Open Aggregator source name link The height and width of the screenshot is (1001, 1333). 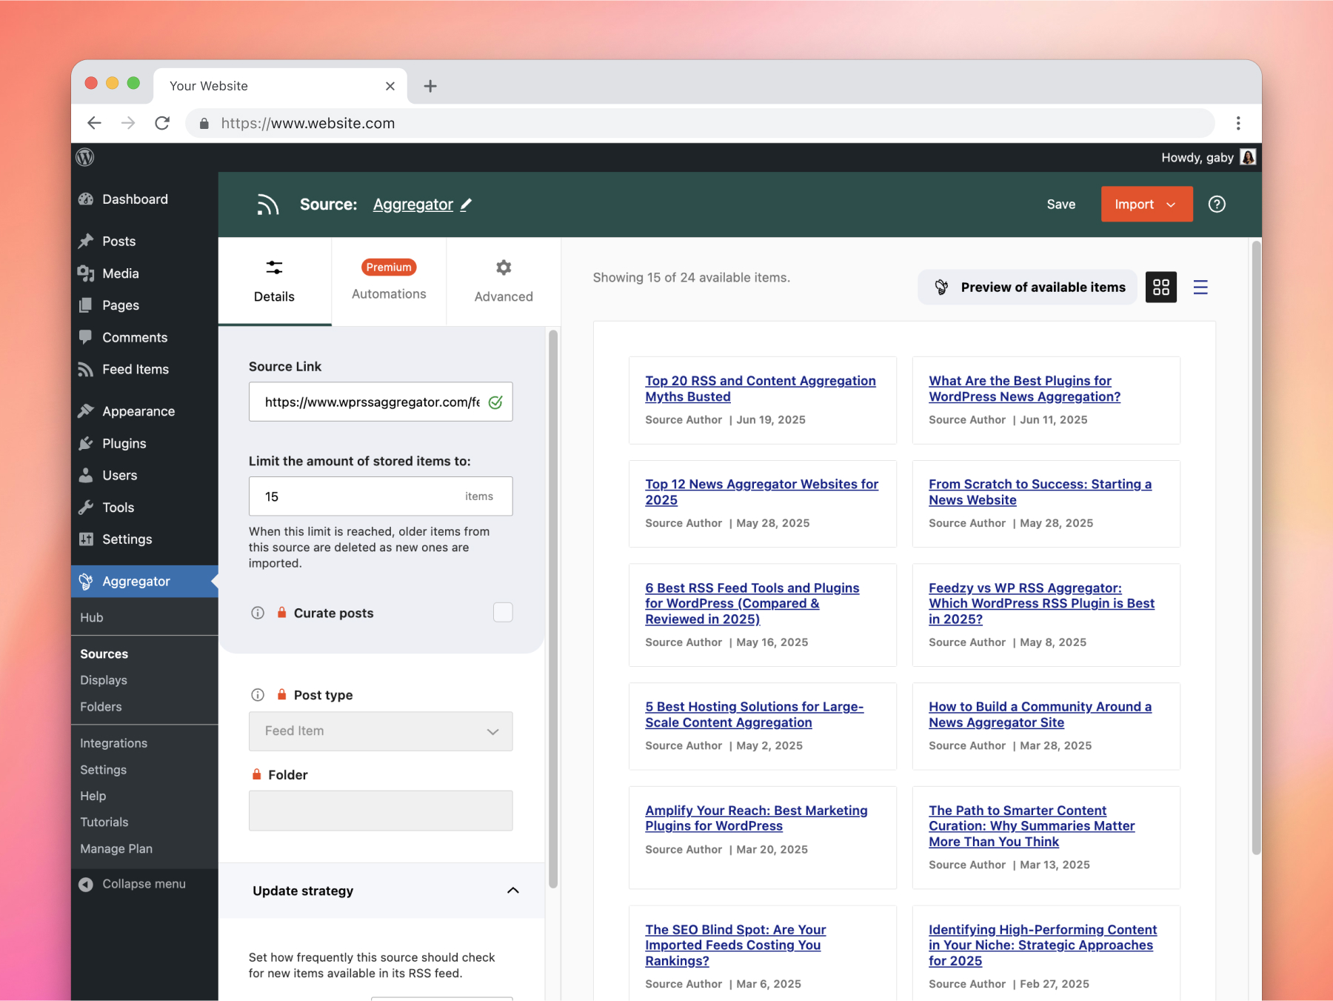(413, 204)
